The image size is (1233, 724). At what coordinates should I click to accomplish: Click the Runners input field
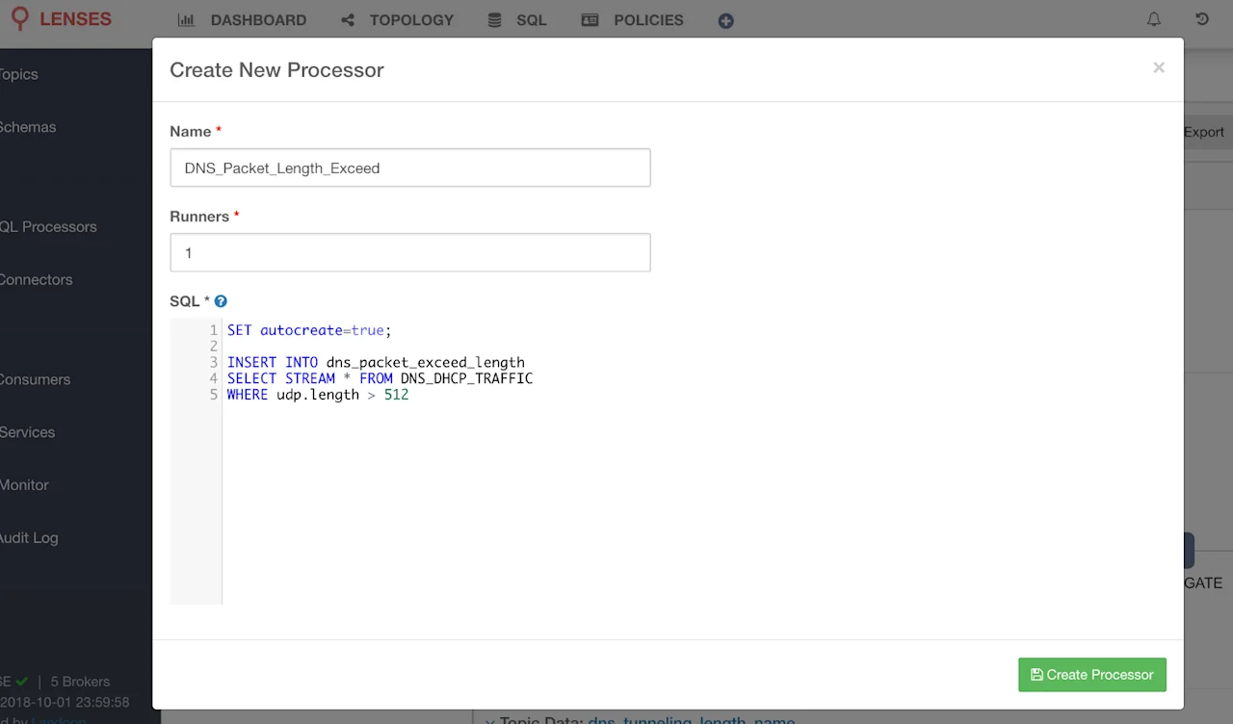click(x=410, y=252)
